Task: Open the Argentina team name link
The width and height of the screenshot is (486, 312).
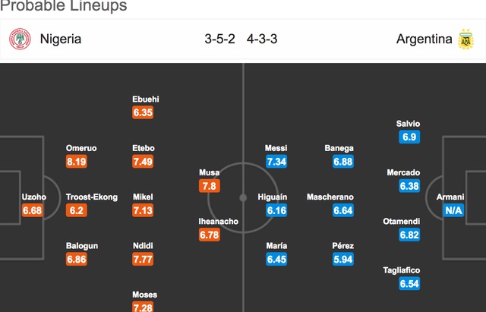Action: coord(424,39)
